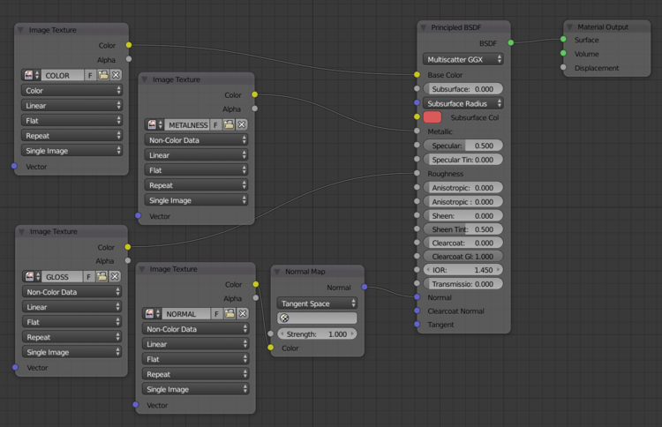Click the Specular value field

point(463,145)
